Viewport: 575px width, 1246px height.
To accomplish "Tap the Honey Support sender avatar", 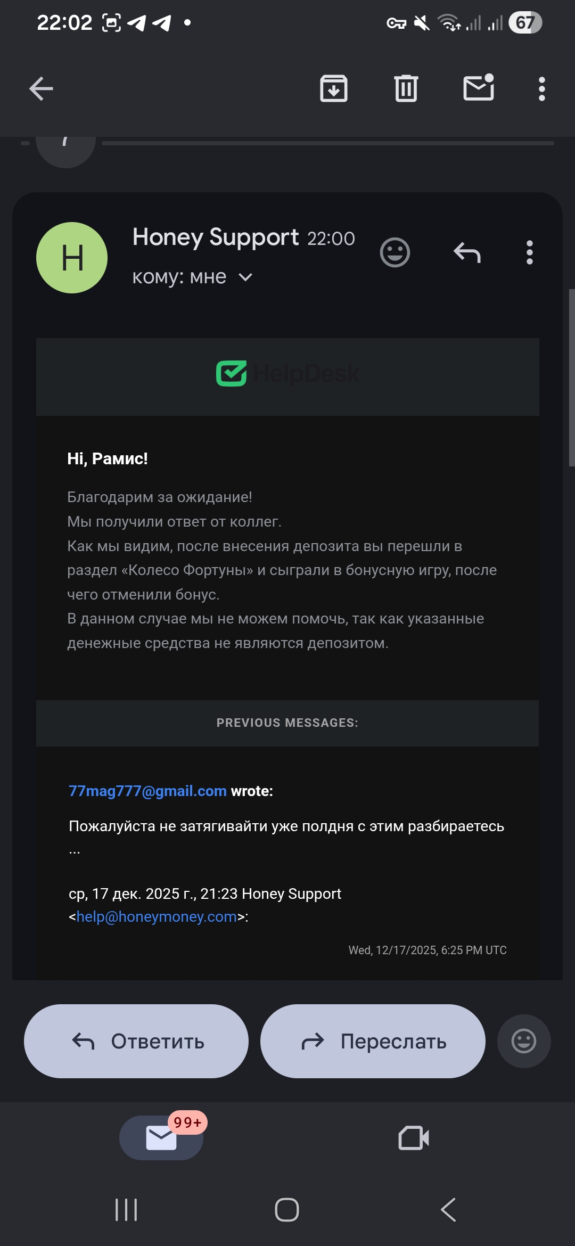I will click(x=72, y=258).
